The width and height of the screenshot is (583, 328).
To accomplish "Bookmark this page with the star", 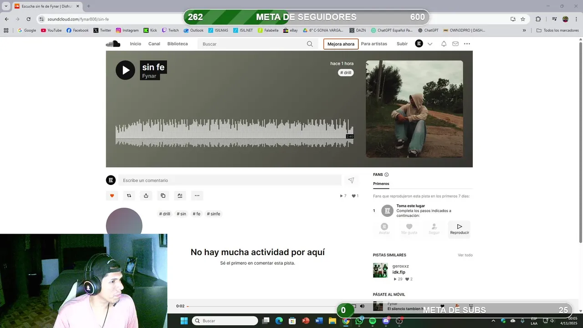I will (x=523, y=19).
